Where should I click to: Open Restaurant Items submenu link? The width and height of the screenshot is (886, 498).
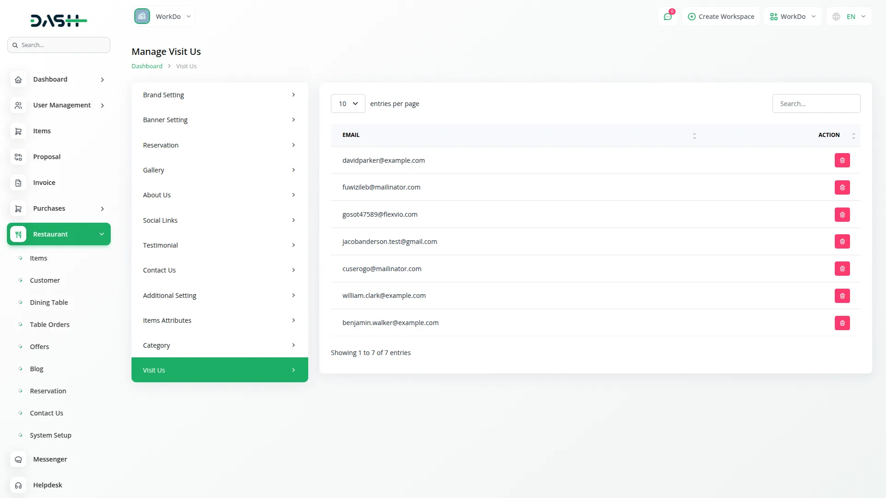click(38, 258)
